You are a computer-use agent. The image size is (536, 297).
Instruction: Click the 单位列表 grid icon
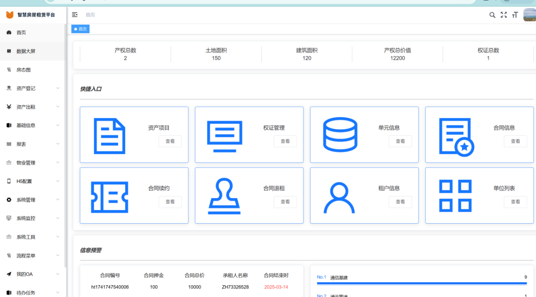[454, 195]
